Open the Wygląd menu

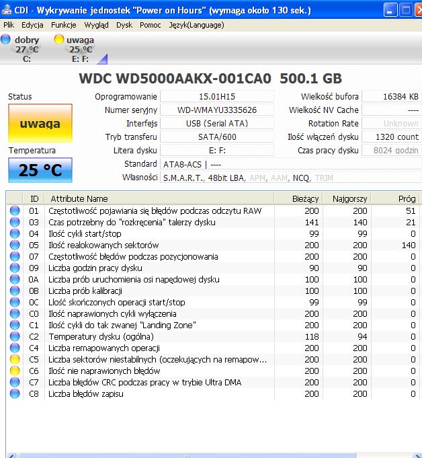[x=96, y=25]
